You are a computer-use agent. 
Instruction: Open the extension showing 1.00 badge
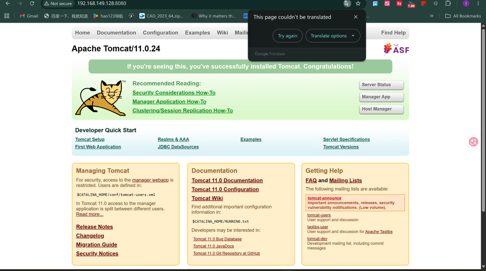tap(411, 4)
